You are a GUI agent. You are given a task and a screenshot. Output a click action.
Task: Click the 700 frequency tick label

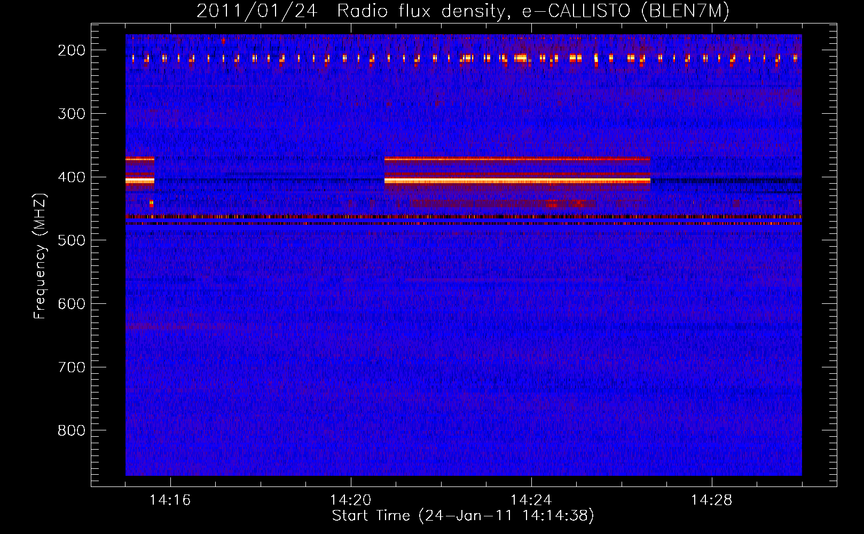(71, 367)
